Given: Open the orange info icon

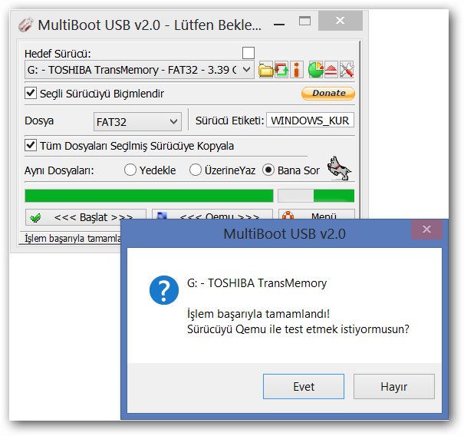Looking at the screenshot, I should click(x=297, y=70).
